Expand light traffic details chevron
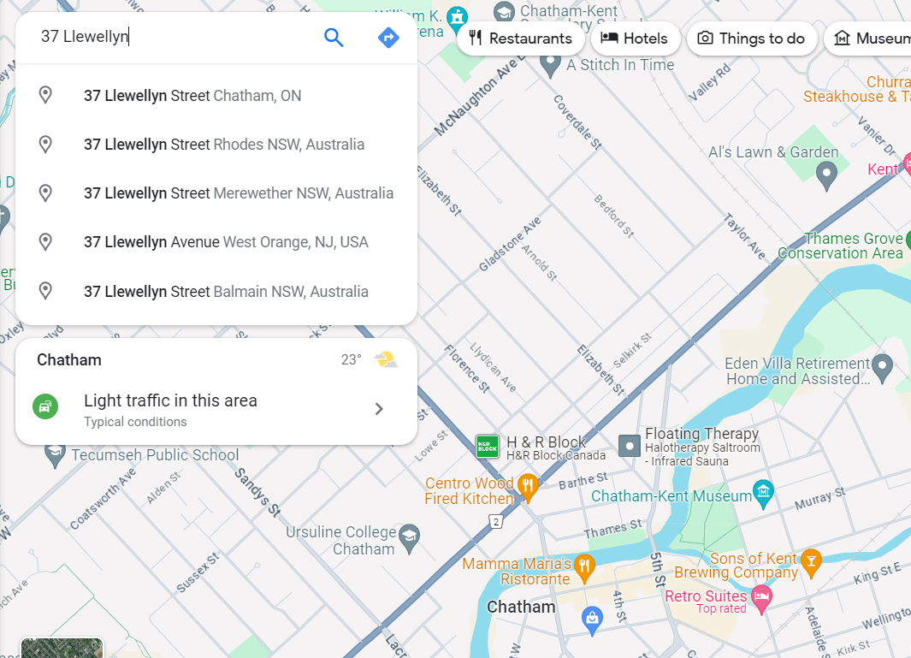The image size is (911, 658). (379, 409)
